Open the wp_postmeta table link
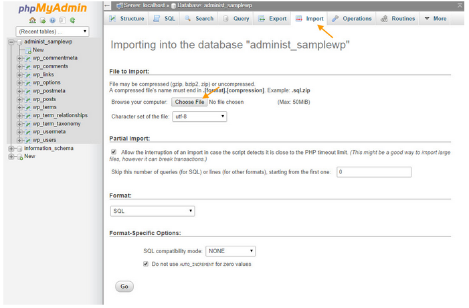 point(49,91)
